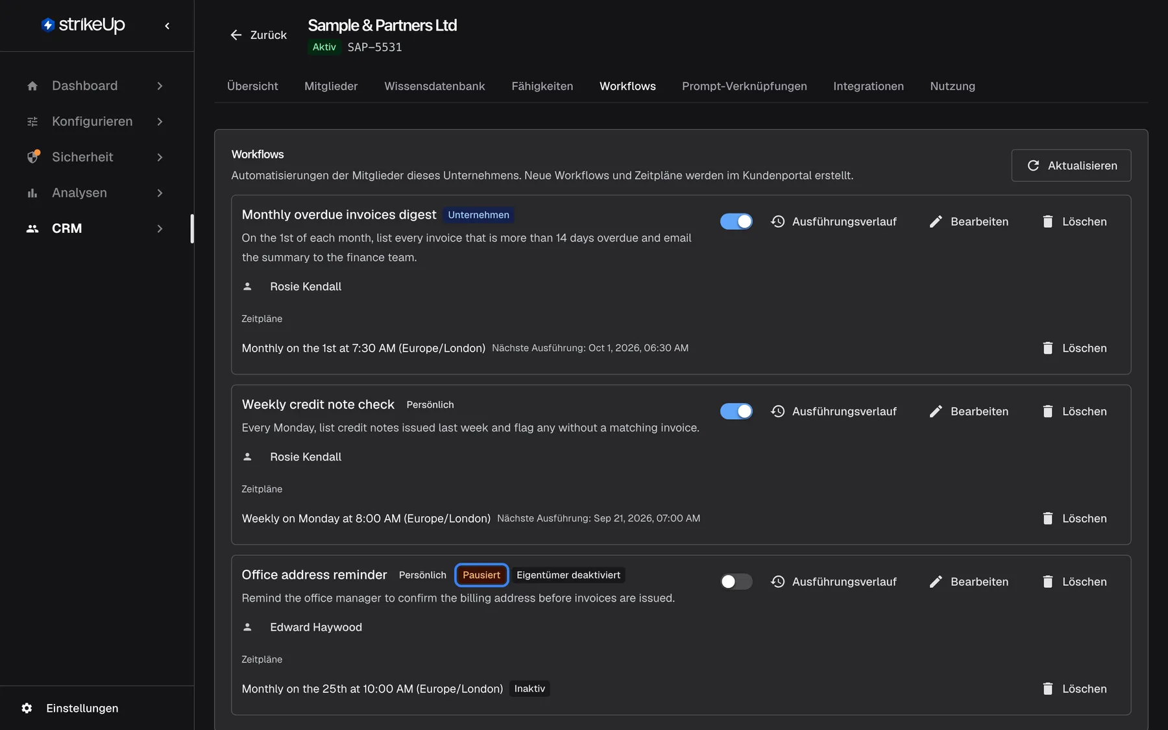Open the Einstellungen menu item
The image size is (1168, 730).
[82, 708]
